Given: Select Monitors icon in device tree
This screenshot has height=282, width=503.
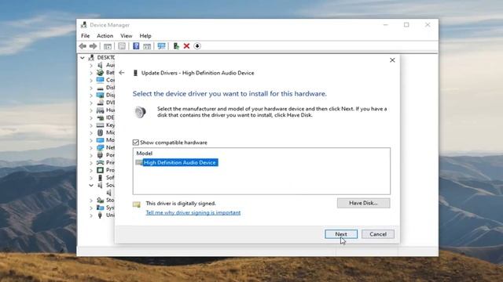Looking at the screenshot, I should coord(100,140).
